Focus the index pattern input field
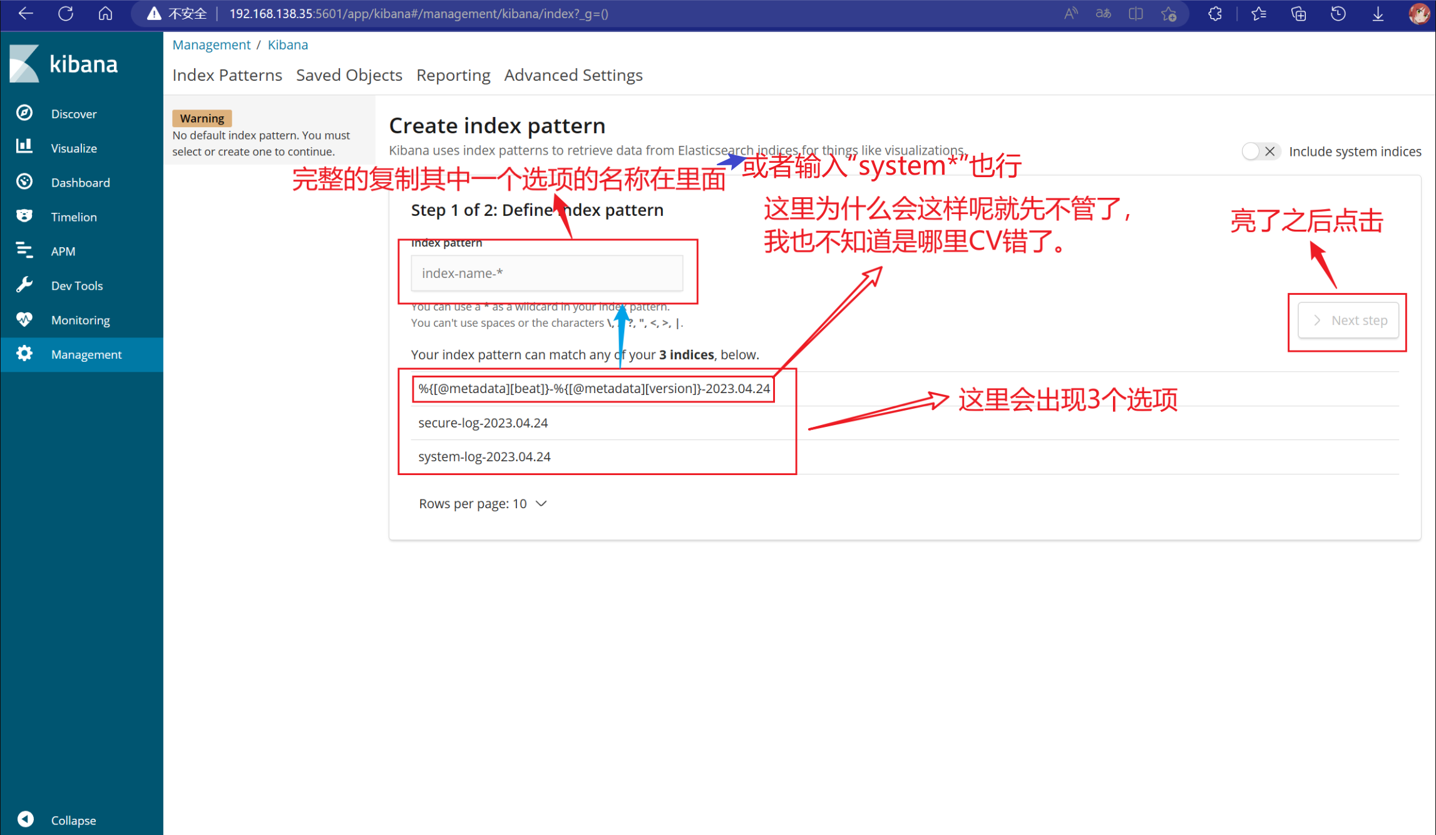The height and width of the screenshot is (835, 1436). 546,274
